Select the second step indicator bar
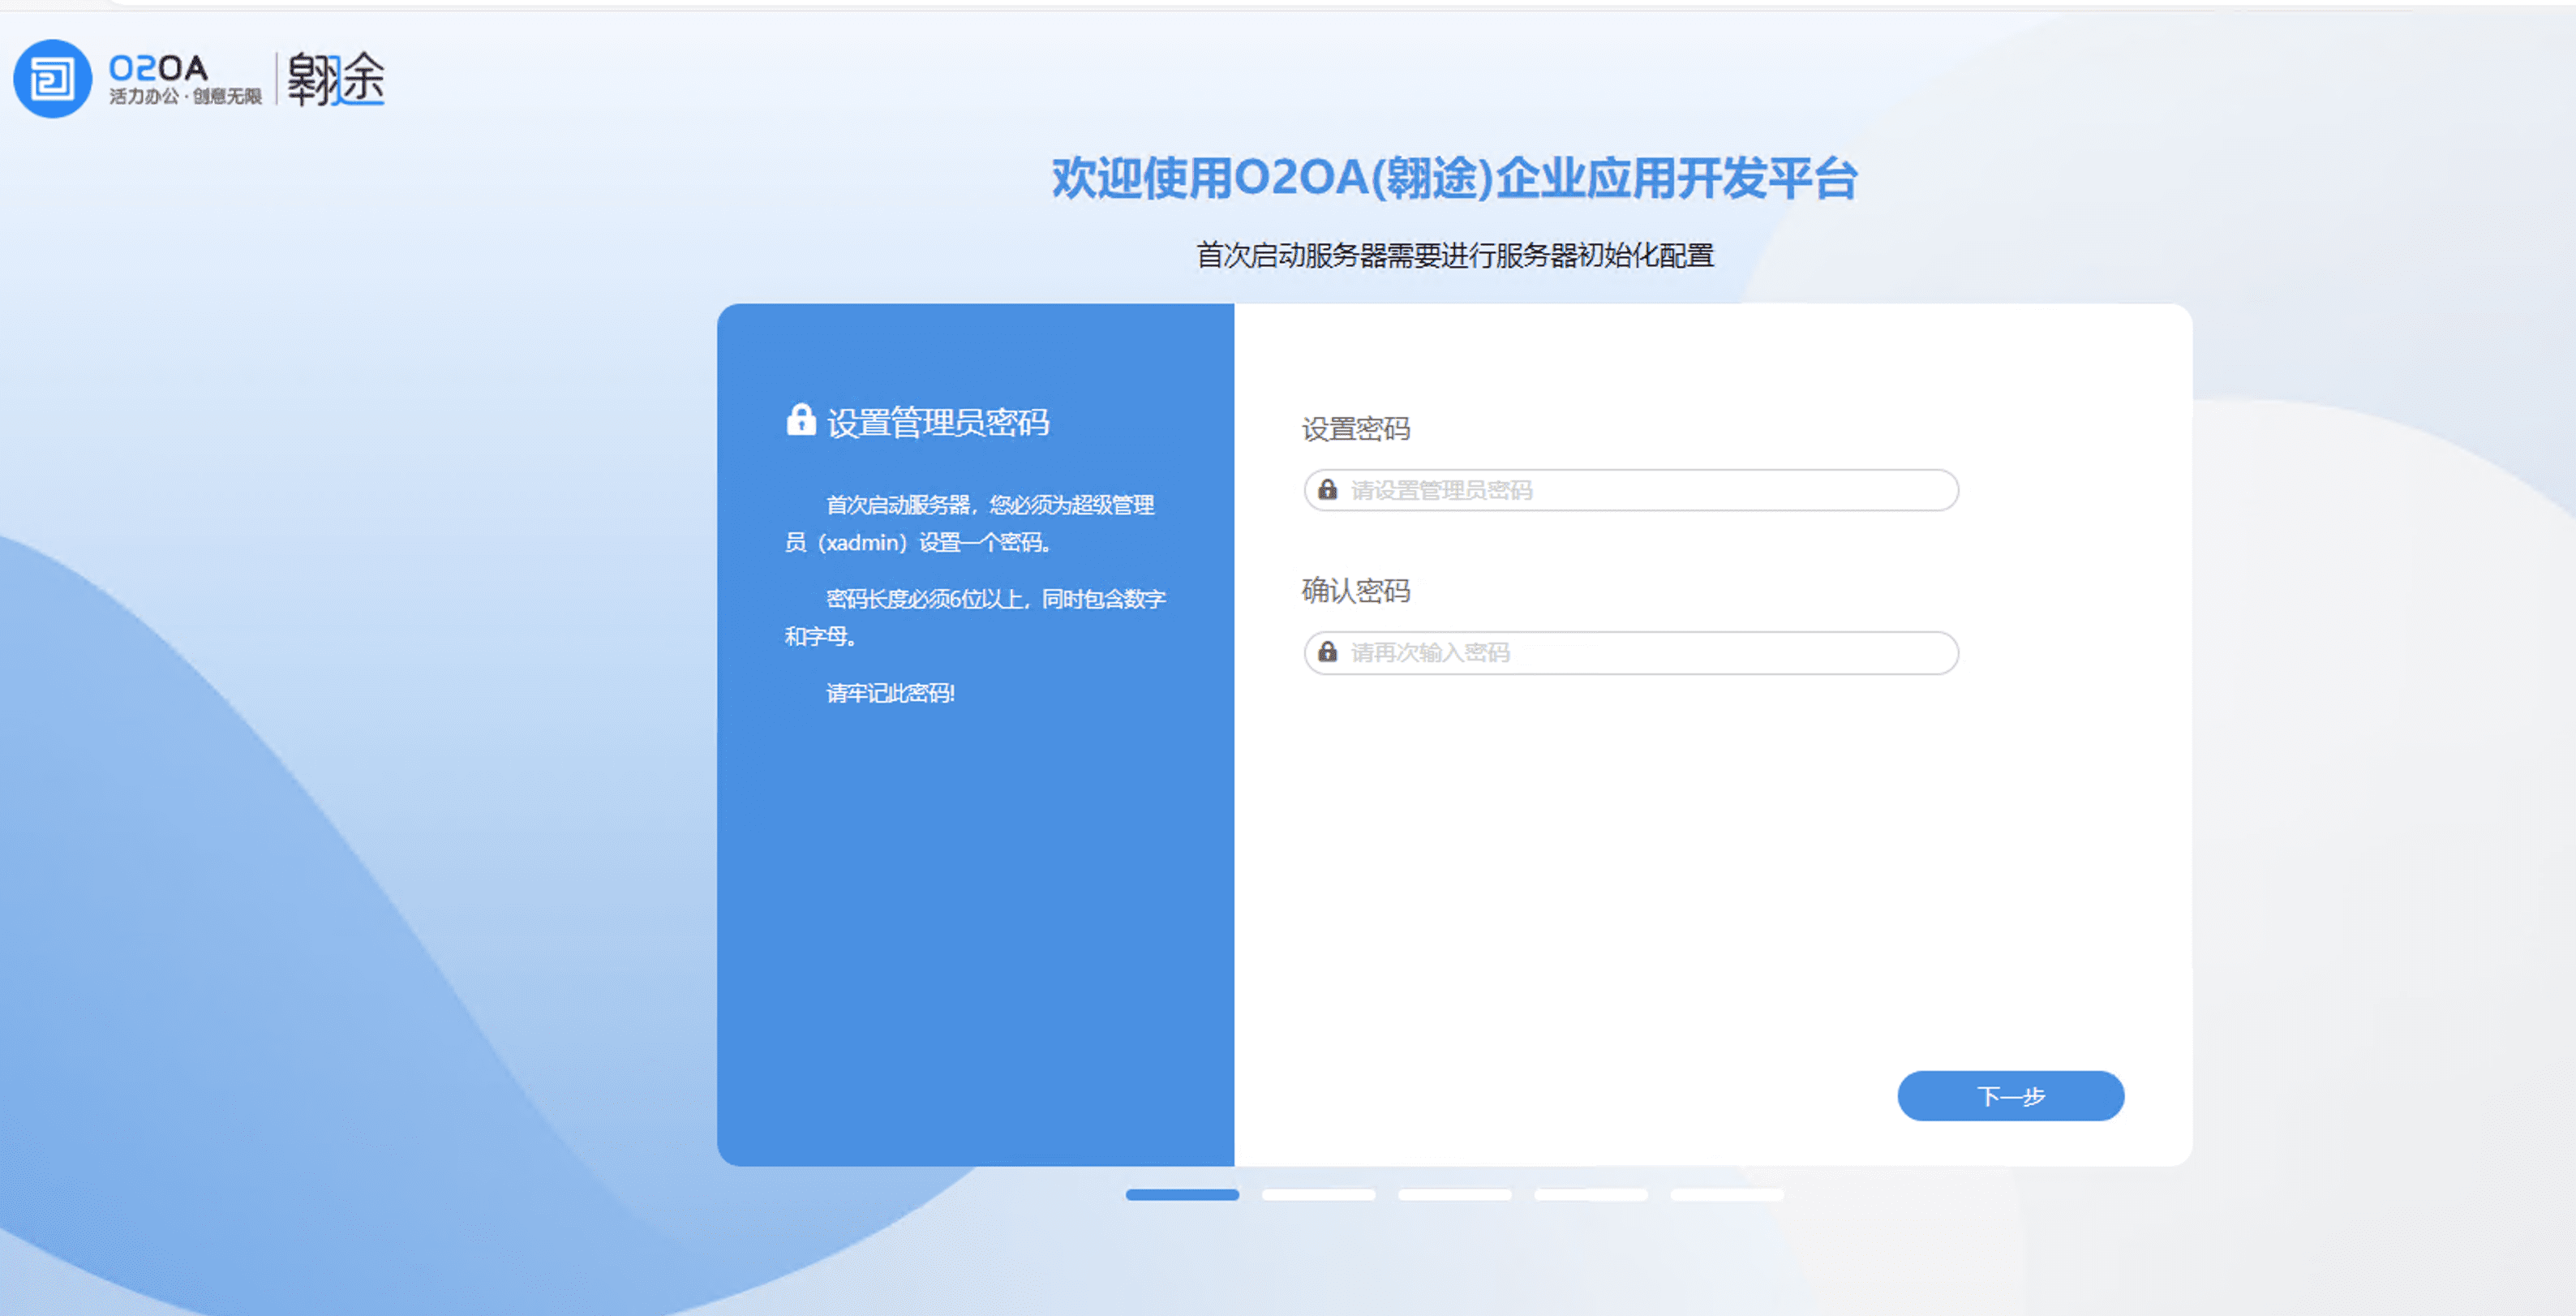 click(1318, 1194)
